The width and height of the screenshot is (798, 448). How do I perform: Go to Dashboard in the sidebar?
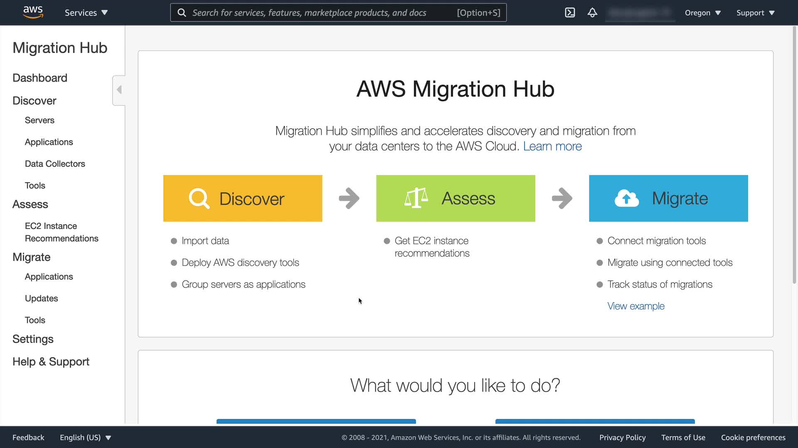coord(40,78)
